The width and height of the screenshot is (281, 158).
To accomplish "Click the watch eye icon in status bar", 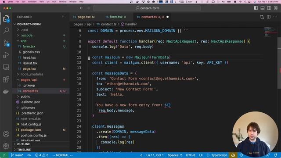I will tap(29, 155).
